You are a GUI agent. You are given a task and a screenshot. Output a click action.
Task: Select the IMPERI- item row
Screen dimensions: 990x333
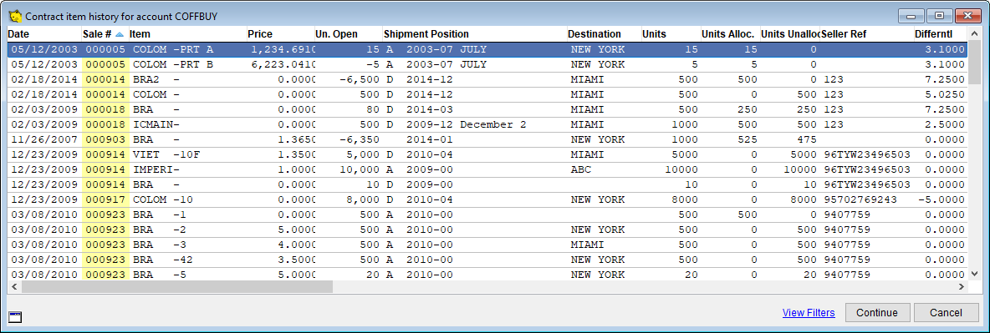[x=487, y=170]
